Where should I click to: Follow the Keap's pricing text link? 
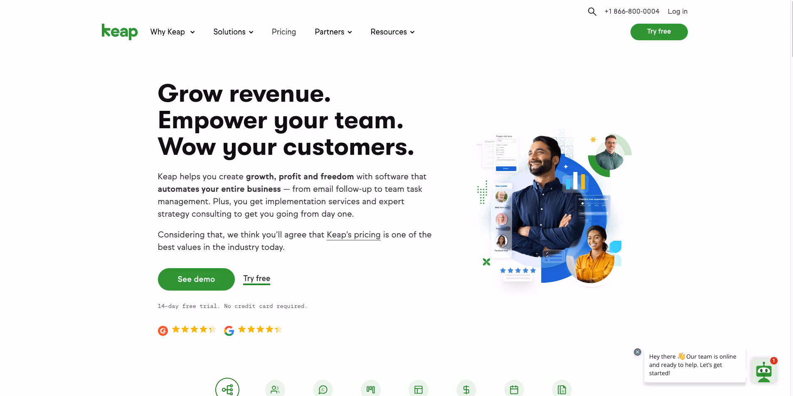(354, 235)
